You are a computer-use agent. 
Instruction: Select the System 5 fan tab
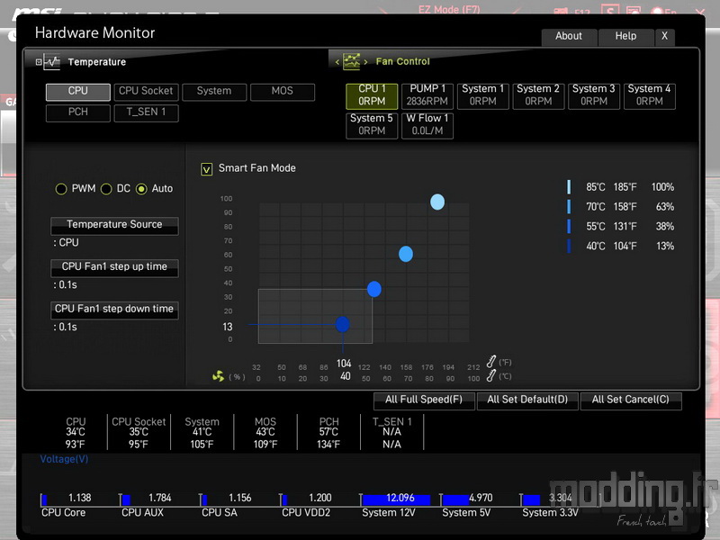pos(372,125)
